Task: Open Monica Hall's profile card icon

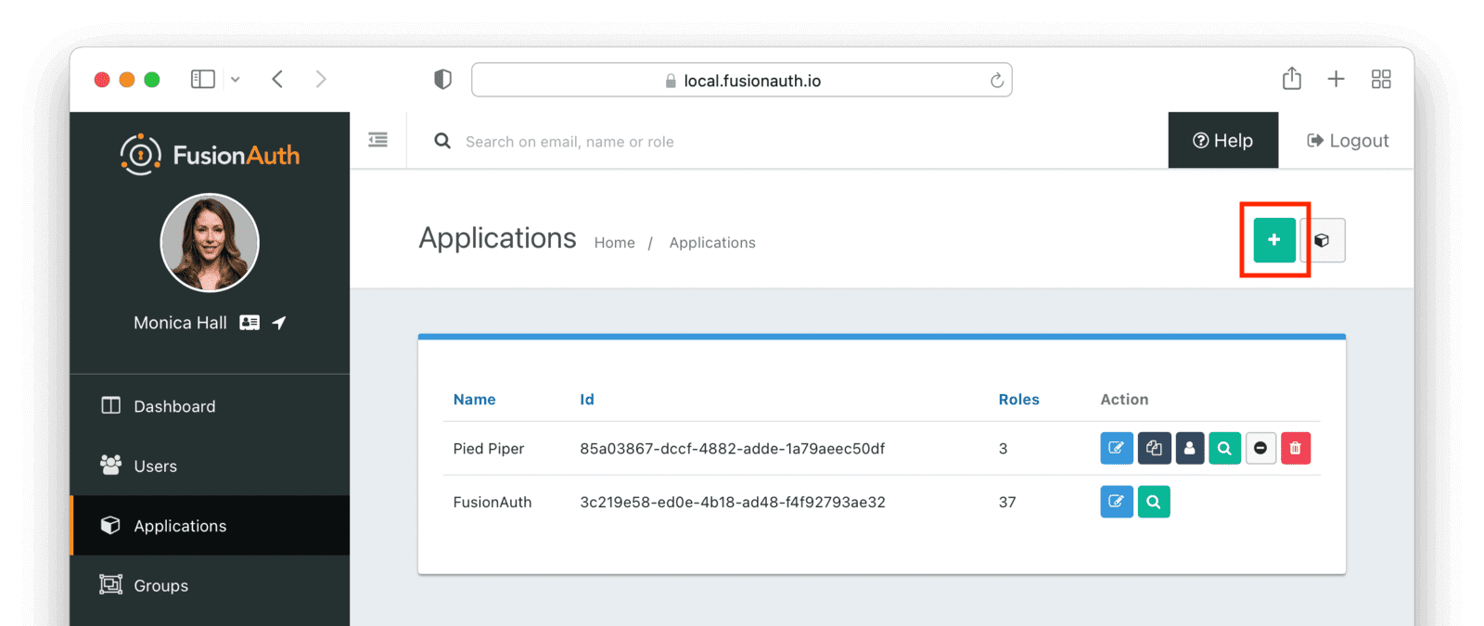Action: (x=249, y=323)
